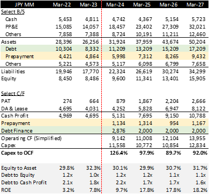Image resolution: width=209 pixels, height=194 pixels.
Task: Select the Equity row label
Action: point(9,79)
